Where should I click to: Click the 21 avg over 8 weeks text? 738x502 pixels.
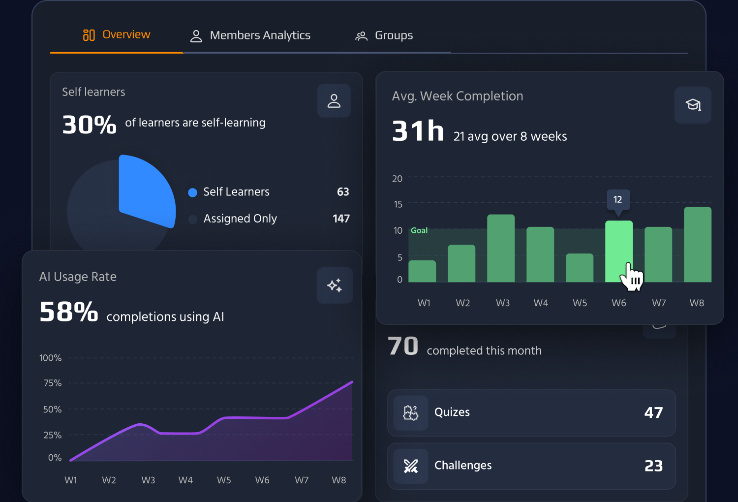[x=510, y=136]
